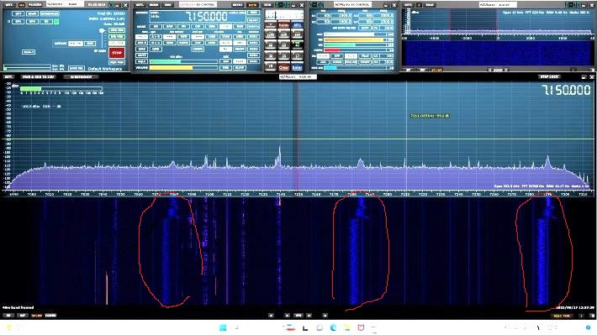Switch to the COMBO view tab
The width and height of the screenshot is (597, 335).
point(50,315)
